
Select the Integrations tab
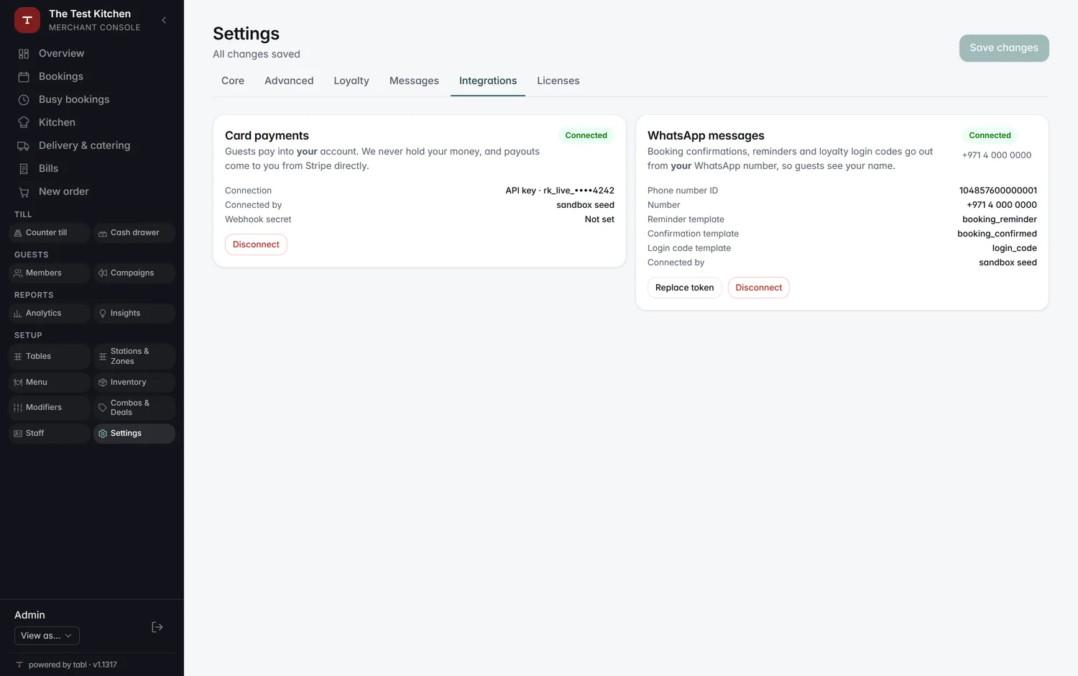click(x=488, y=81)
